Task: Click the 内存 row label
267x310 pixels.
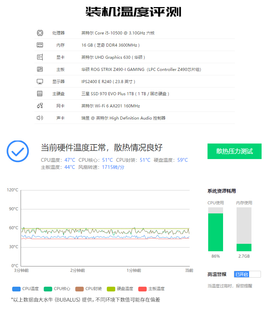Action: [x=60, y=45]
